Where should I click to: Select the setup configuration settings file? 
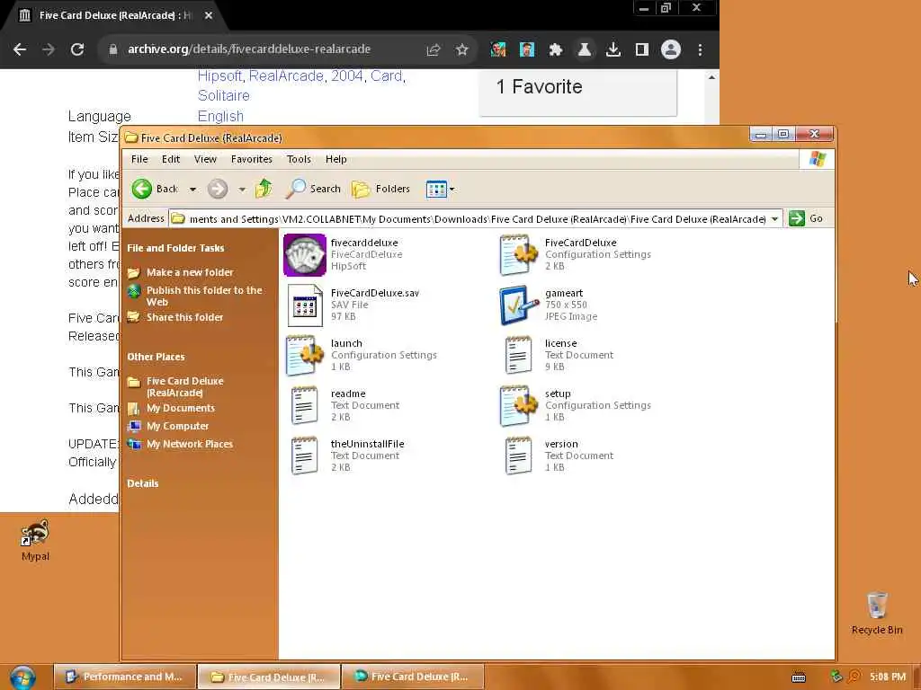pos(519,405)
